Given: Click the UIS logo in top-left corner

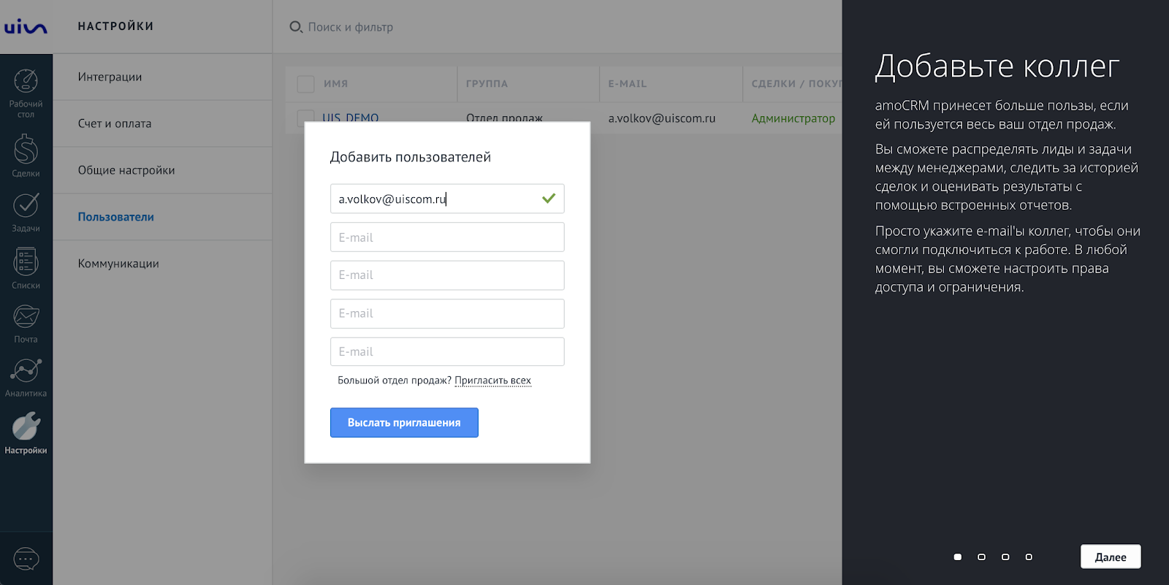Looking at the screenshot, I should (26, 27).
